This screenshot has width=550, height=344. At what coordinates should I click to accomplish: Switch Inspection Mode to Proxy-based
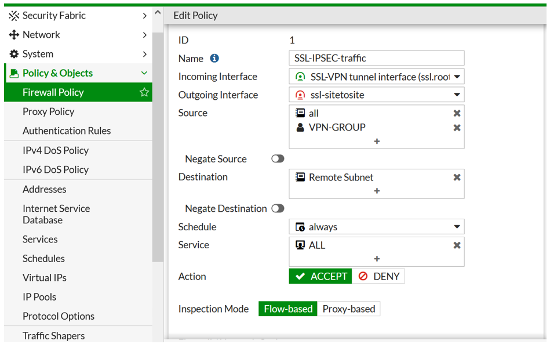pyautogui.click(x=348, y=309)
